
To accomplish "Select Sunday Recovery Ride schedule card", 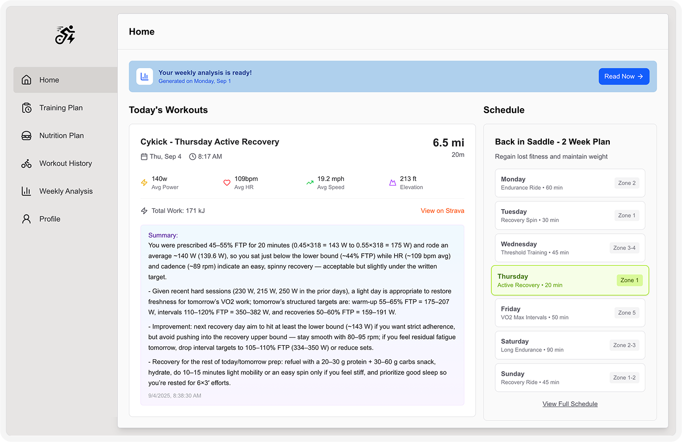I will tap(570, 378).
